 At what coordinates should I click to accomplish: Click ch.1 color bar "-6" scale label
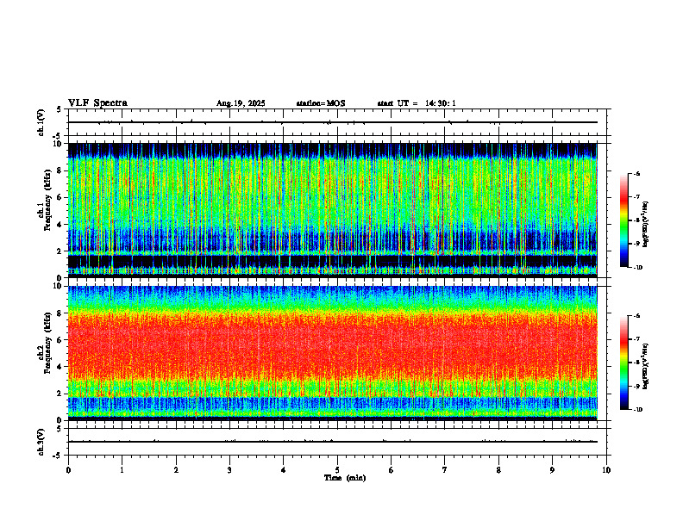(x=636, y=173)
